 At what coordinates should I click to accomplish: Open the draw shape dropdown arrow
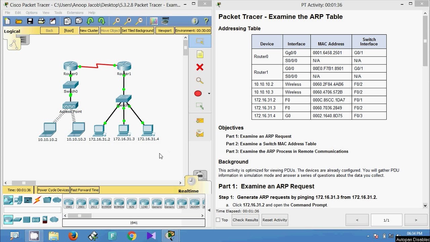[209, 93]
